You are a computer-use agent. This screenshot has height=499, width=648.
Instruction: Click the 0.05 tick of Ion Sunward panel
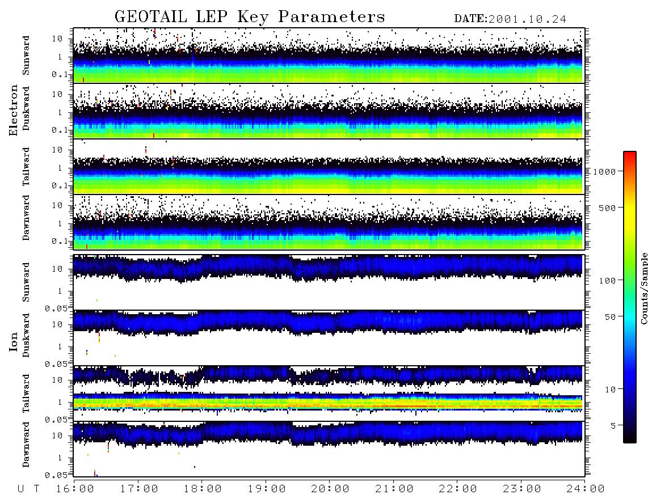tap(56, 308)
